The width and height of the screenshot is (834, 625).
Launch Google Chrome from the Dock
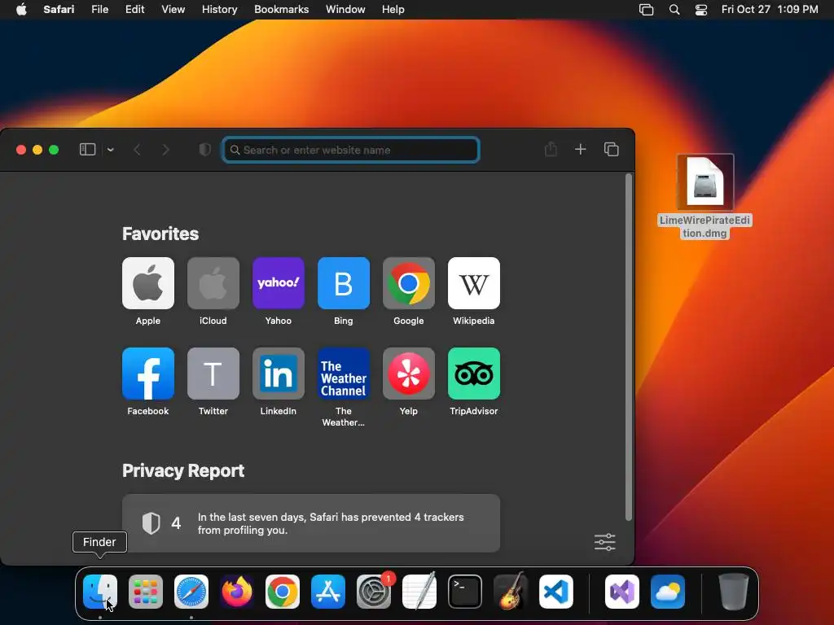tap(283, 592)
